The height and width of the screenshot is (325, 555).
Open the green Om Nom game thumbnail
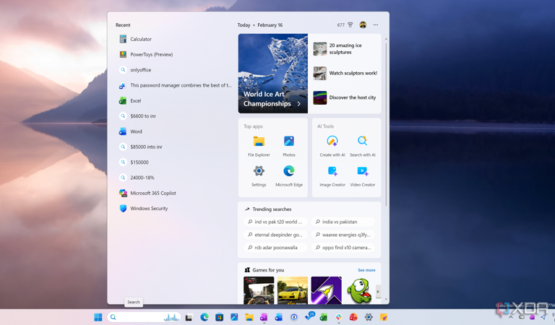click(x=359, y=290)
